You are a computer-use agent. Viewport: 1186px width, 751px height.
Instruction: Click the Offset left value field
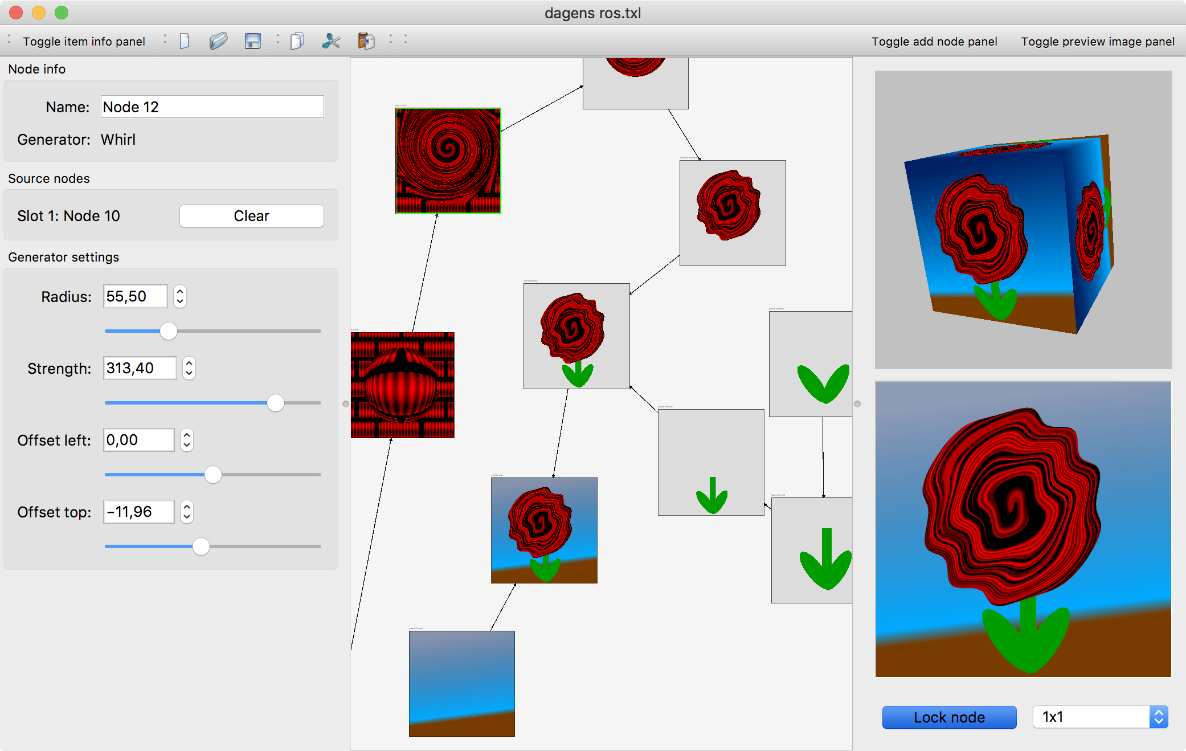pos(138,440)
